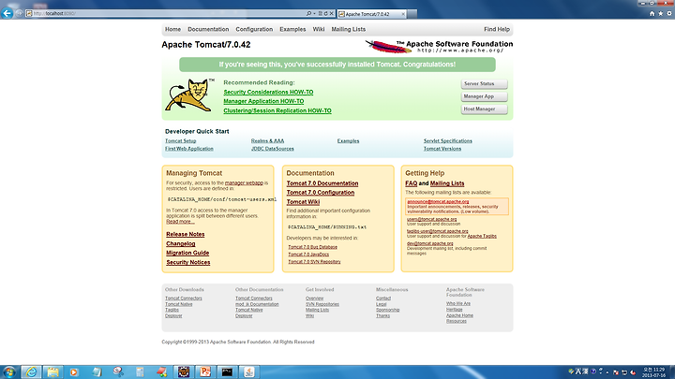Click Find Help in navigation bar
The width and height of the screenshot is (675, 379).
(496, 29)
